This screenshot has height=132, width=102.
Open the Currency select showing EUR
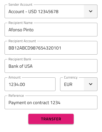[79, 84]
